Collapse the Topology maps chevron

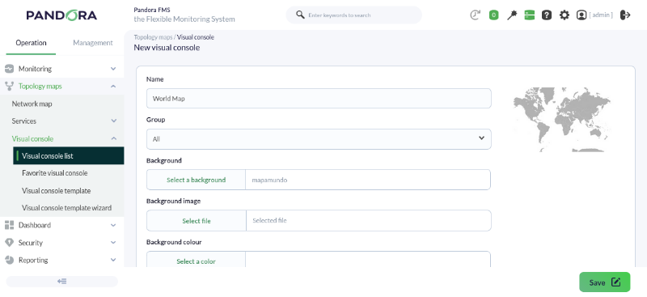pos(113,87)
